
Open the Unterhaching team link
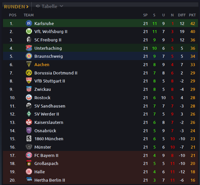click(48, 48)
